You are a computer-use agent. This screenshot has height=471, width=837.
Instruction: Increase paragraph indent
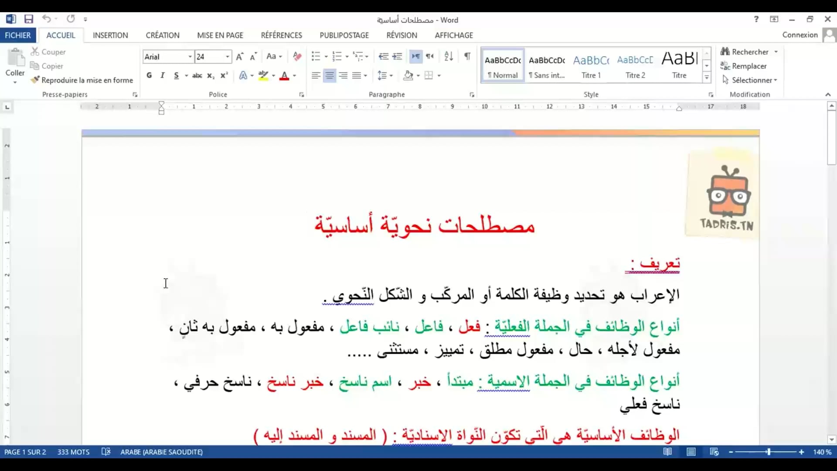397,56
